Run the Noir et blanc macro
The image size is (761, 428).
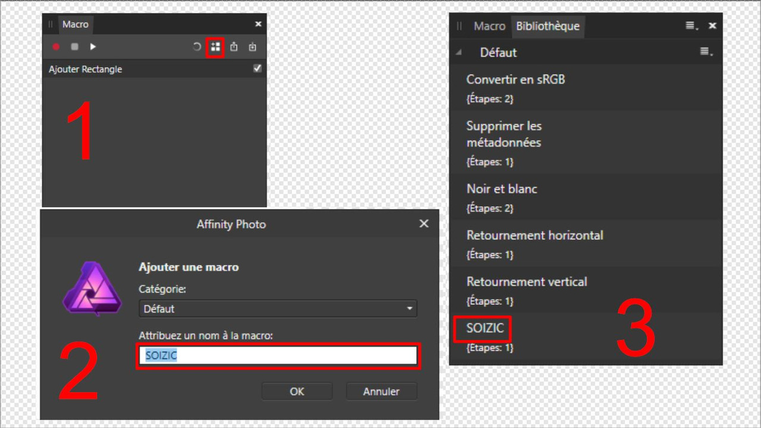point(586,197)
